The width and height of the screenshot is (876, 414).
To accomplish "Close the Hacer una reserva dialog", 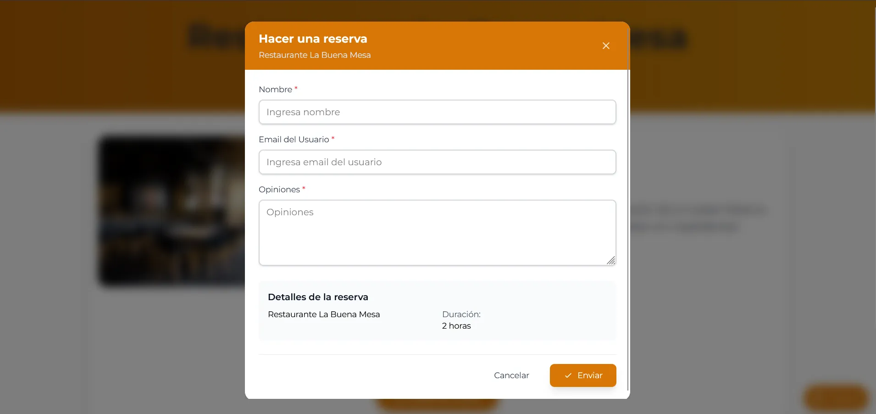I will click(x=605, y=45).
